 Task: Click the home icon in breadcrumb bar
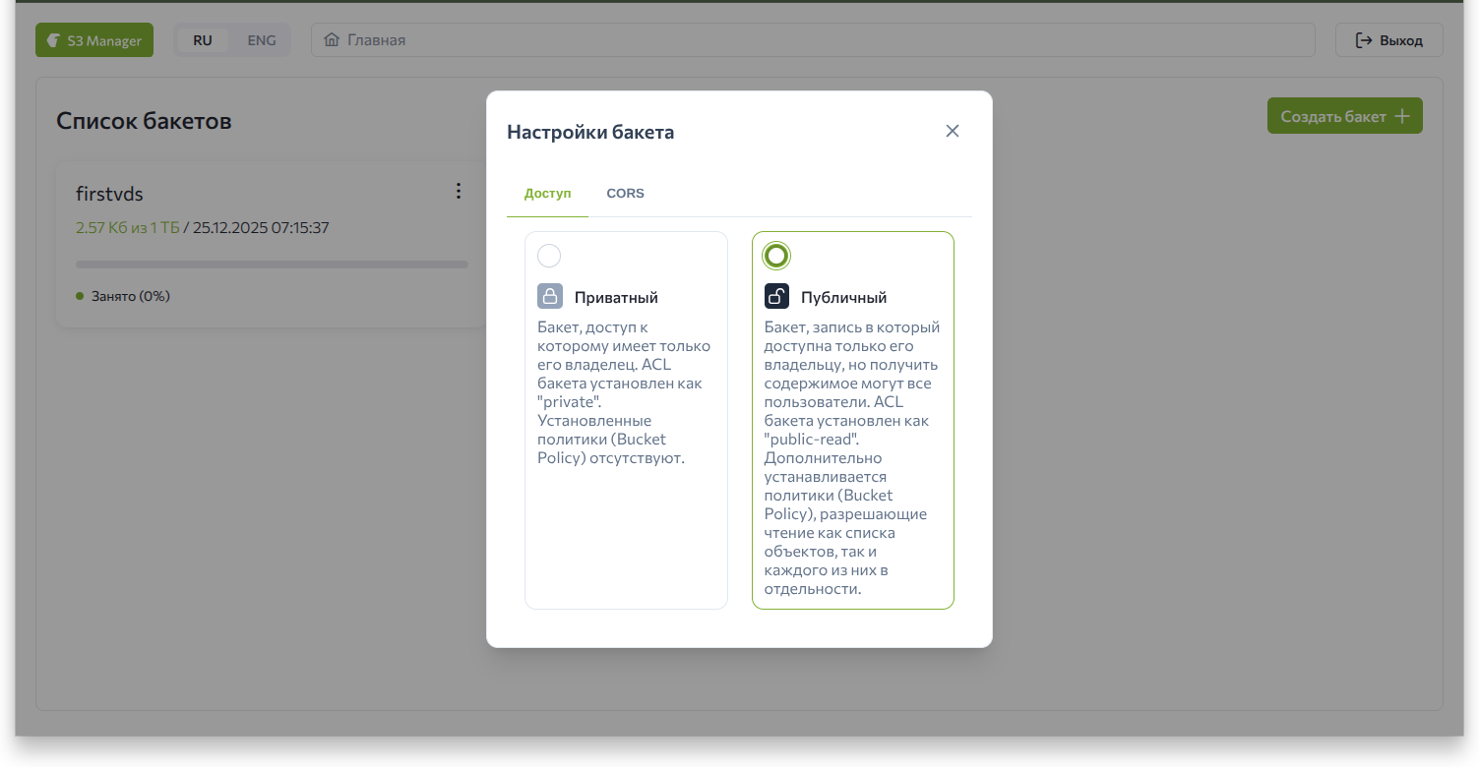point(332,40)
